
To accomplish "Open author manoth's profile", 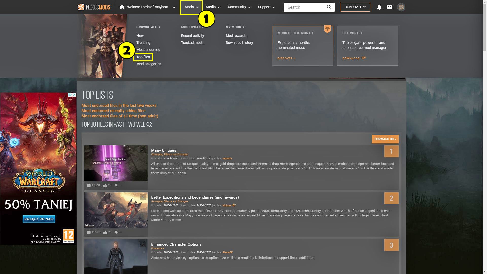I will tap(227, 158).
